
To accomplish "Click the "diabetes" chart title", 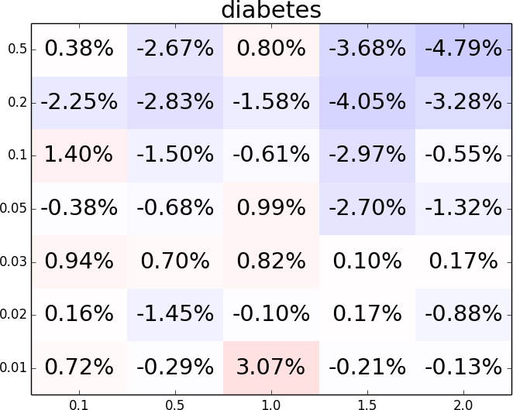I will (270, 11).
